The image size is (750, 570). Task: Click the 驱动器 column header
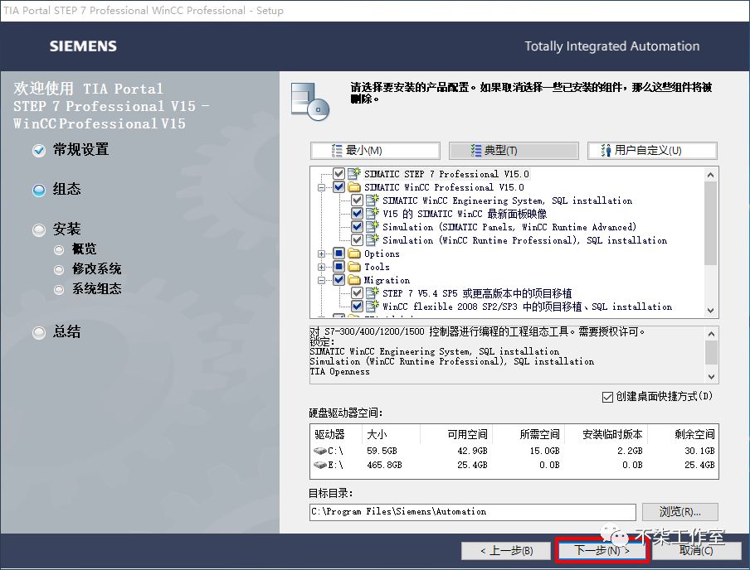[x=336, y=434]
